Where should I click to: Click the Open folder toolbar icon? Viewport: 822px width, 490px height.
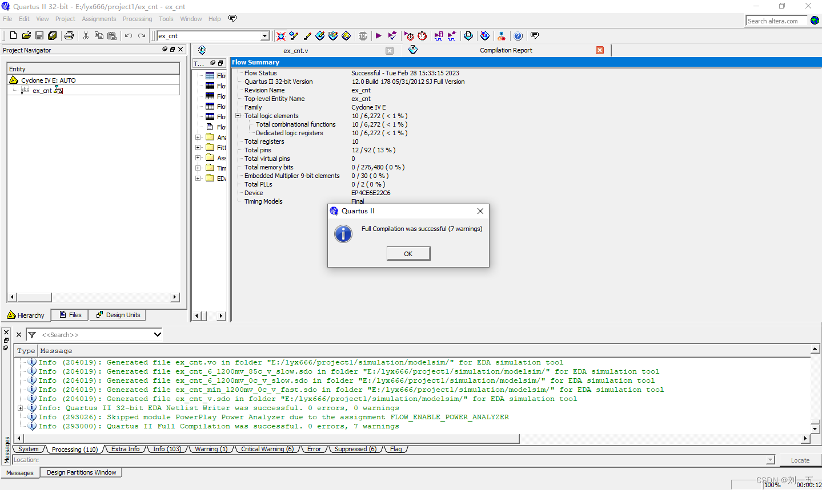click(x=26, y=35)
